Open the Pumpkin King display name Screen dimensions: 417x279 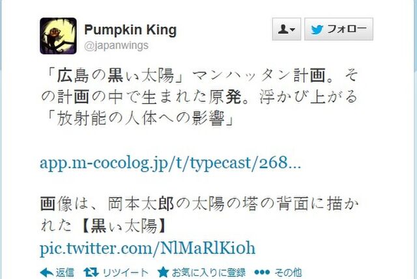130,30
